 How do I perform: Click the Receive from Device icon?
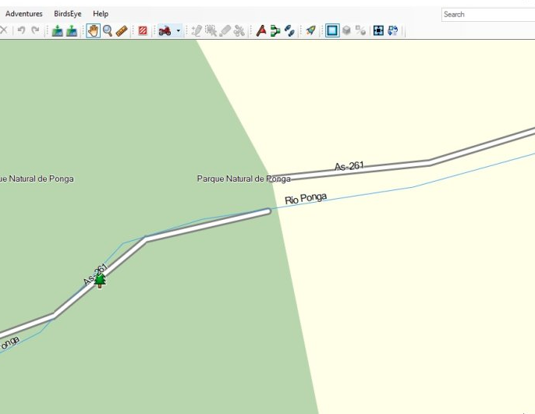coord(72,30)
